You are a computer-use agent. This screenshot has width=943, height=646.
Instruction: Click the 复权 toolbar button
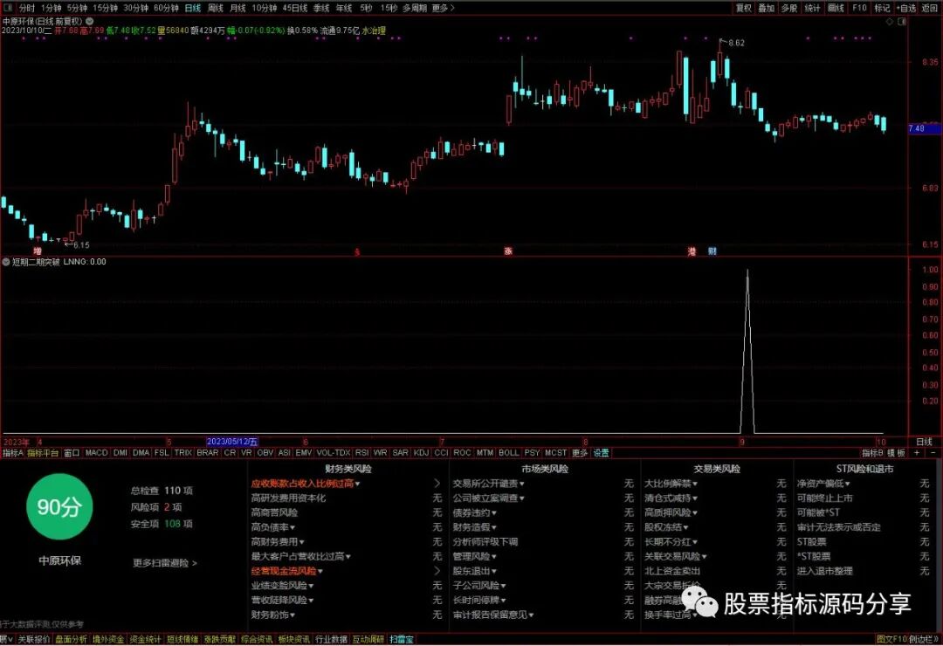click(743, 8)
